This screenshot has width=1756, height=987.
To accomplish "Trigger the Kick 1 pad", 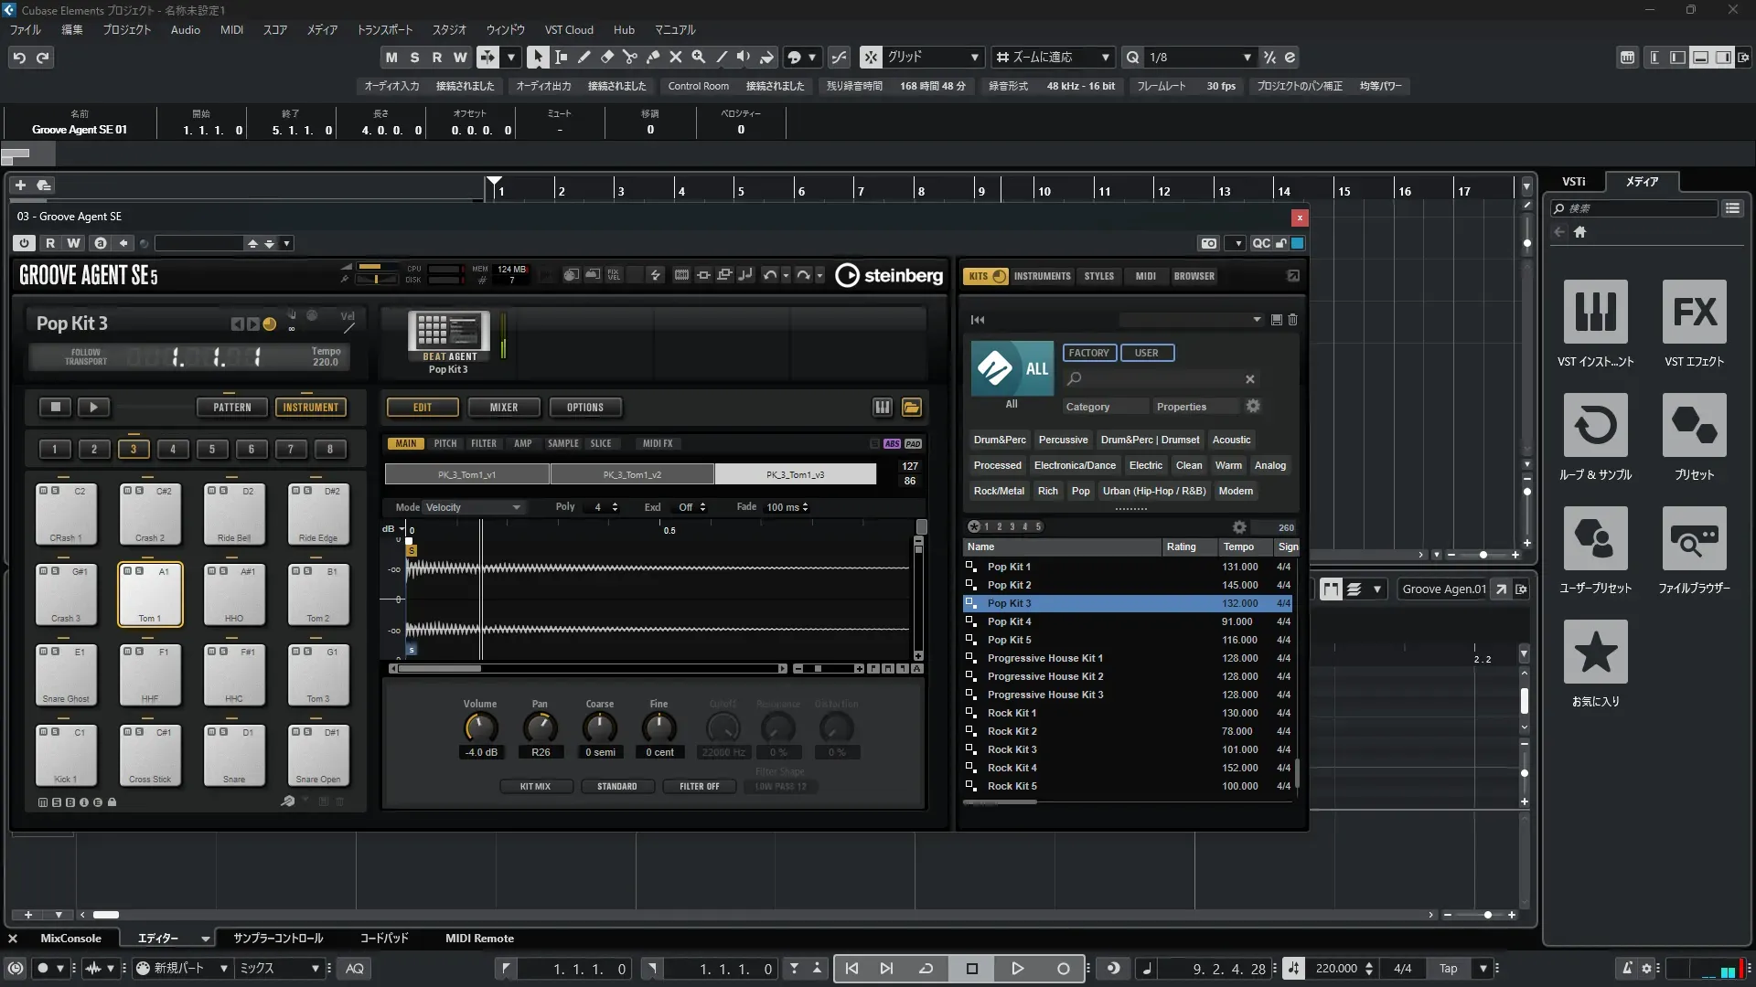I will click(66, 757).
